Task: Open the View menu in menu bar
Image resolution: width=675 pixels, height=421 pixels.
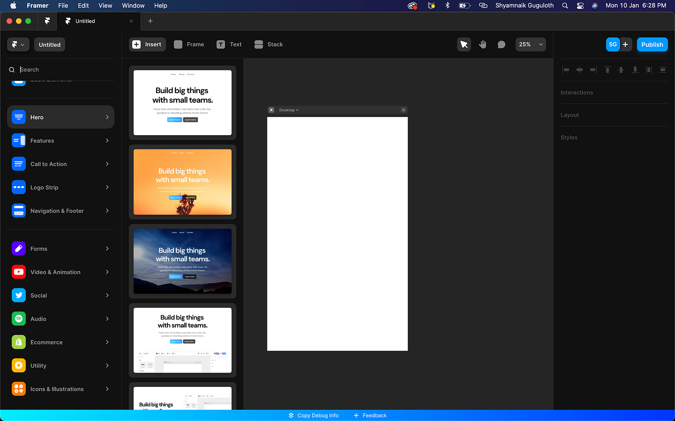Action: [105, 5]
